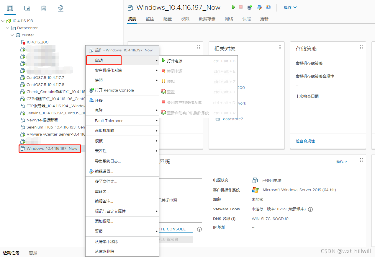Viewport: 375px width, 257px height.
Task: Click the 打开 Remote Console icon in context menu
Action: point(91,90)
